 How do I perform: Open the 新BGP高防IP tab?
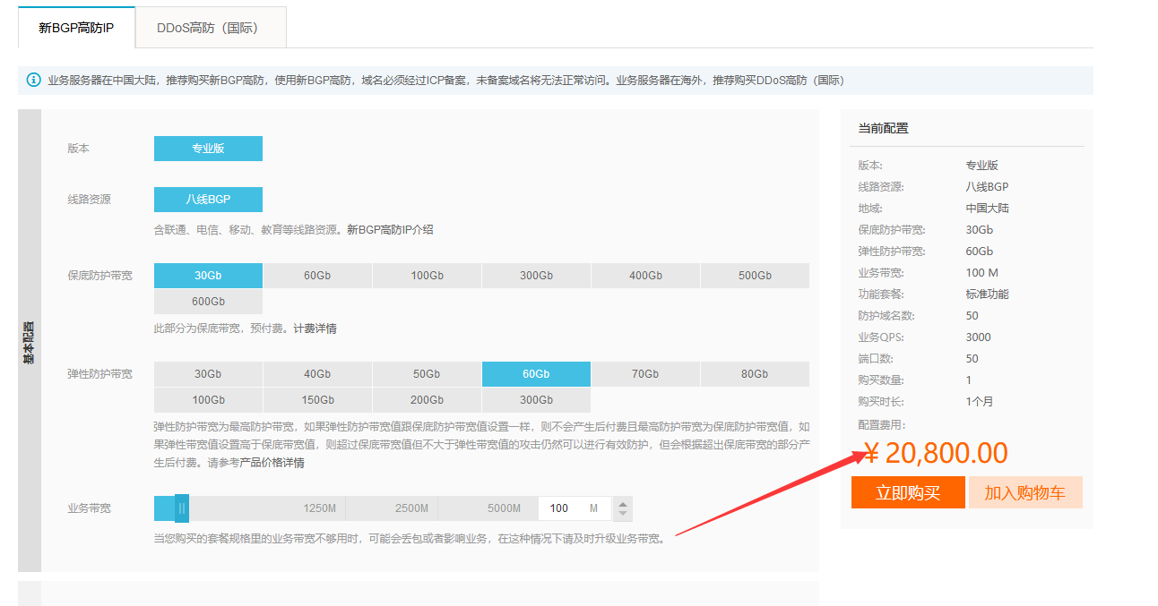point(76,28)
